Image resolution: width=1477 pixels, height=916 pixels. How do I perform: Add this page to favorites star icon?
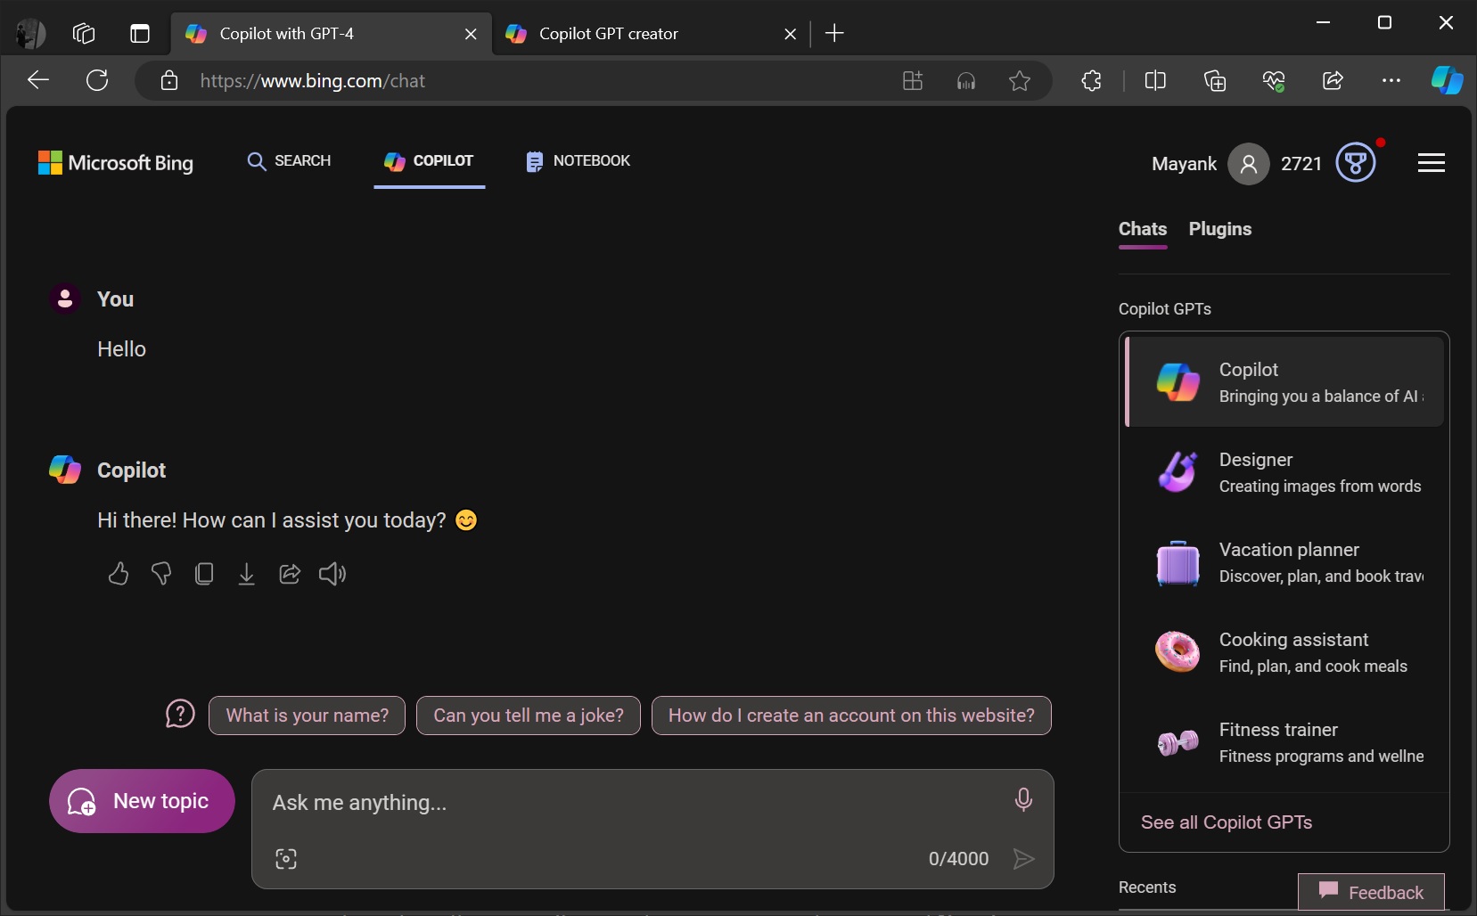coord(1020,81)
